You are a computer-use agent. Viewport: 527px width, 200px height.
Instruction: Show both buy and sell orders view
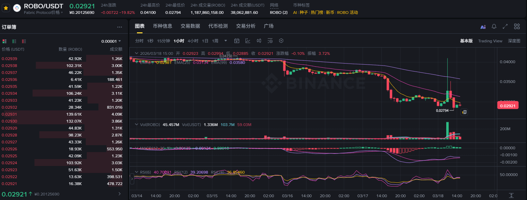pyautogui.click(x=5, y=41)
